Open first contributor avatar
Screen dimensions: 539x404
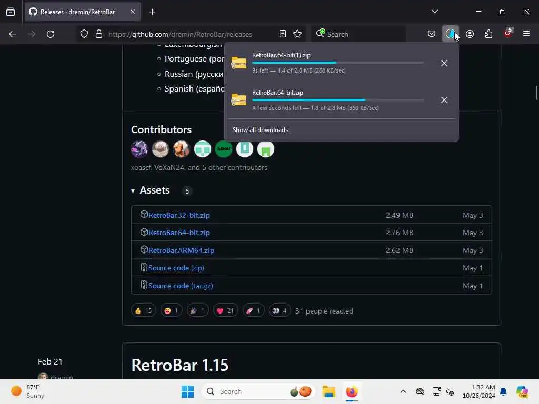point(139,149)
